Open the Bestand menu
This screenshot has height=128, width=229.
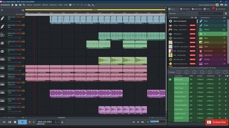[x=29, y=5]
